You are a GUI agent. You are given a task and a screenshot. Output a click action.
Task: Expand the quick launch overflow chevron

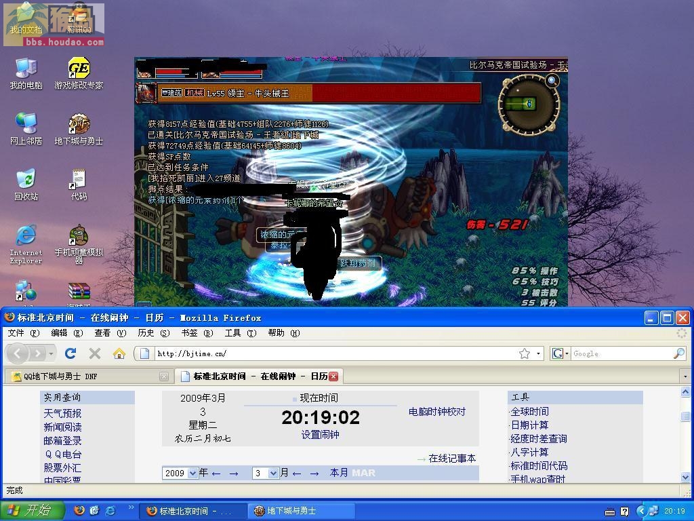click(131, 506)
